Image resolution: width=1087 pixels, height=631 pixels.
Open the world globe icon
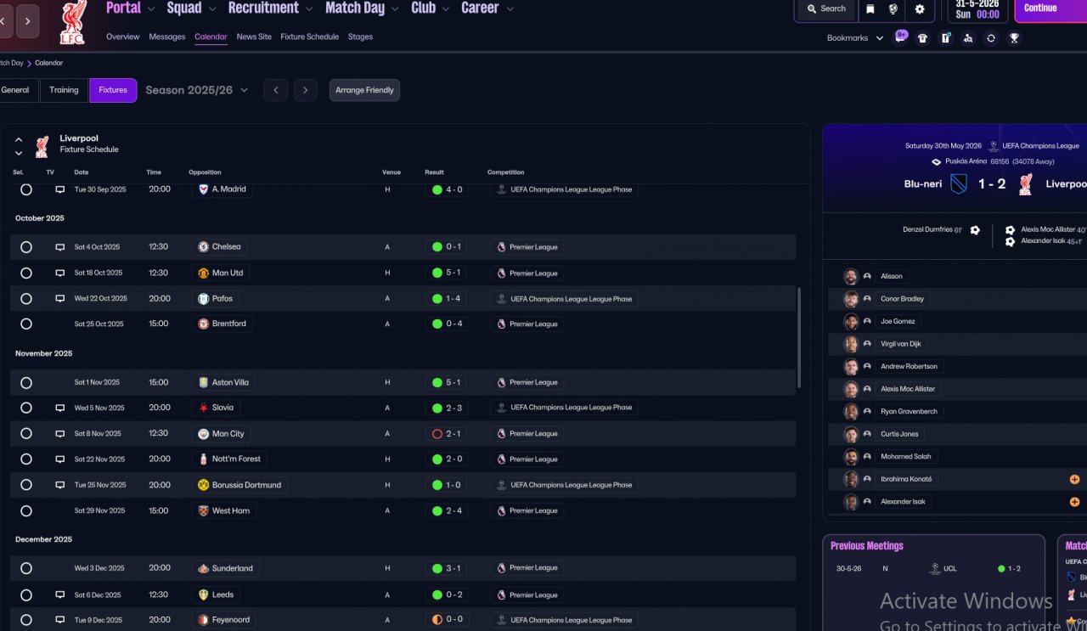coord(893,8)
